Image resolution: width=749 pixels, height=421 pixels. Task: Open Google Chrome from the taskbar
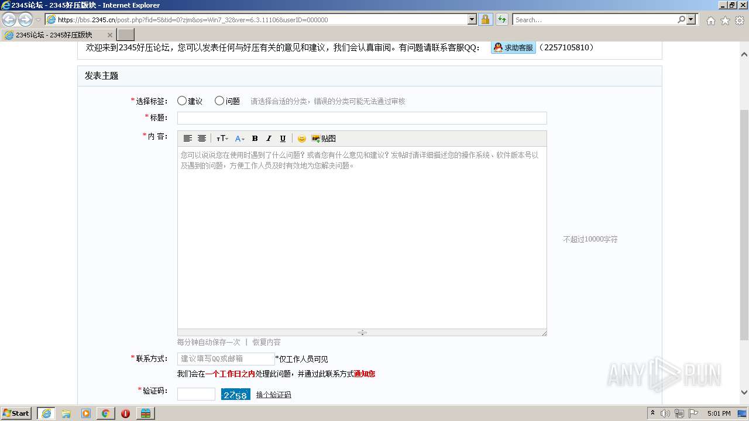(105, 413)
